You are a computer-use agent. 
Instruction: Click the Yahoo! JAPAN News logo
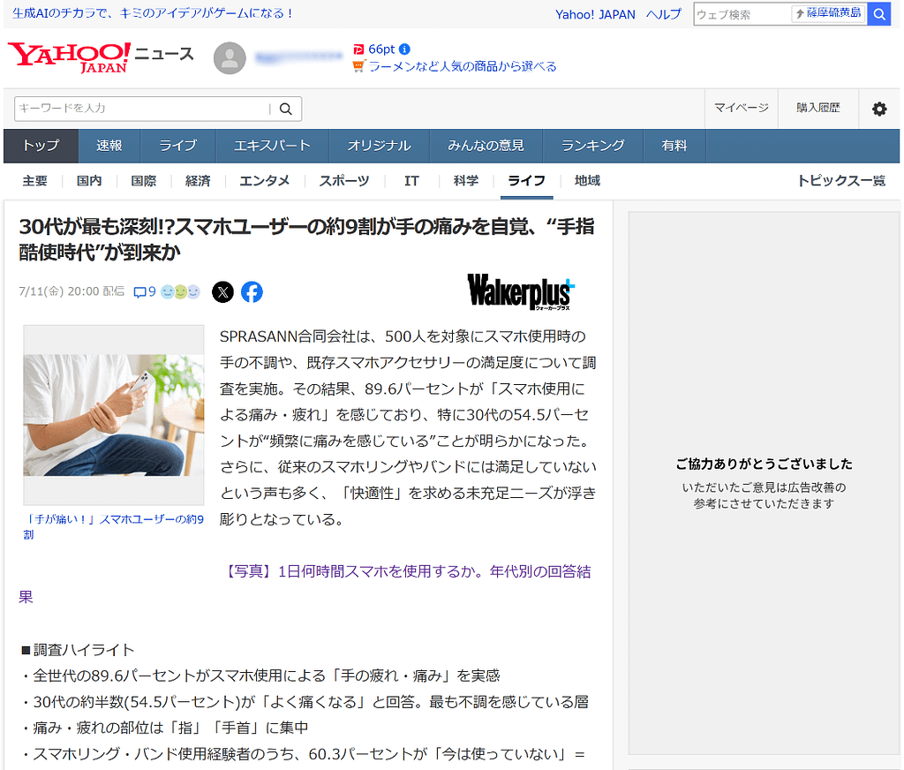point(69,57)
